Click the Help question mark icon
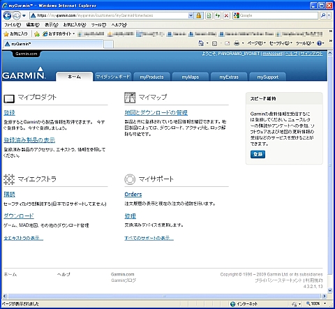The height and width of the screenshot is (309, 335). coord(320,43)
